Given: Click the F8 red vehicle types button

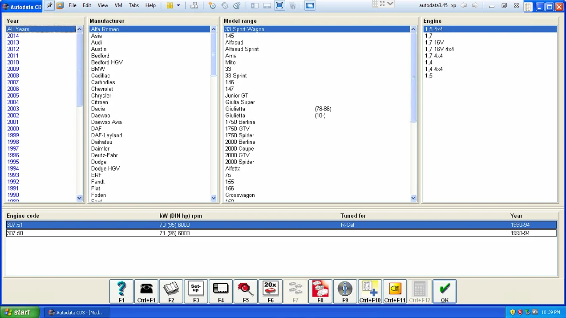Looking at the screenshot, I should tap(320, 292).
